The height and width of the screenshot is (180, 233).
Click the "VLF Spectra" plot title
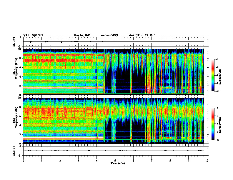[33, 35]
